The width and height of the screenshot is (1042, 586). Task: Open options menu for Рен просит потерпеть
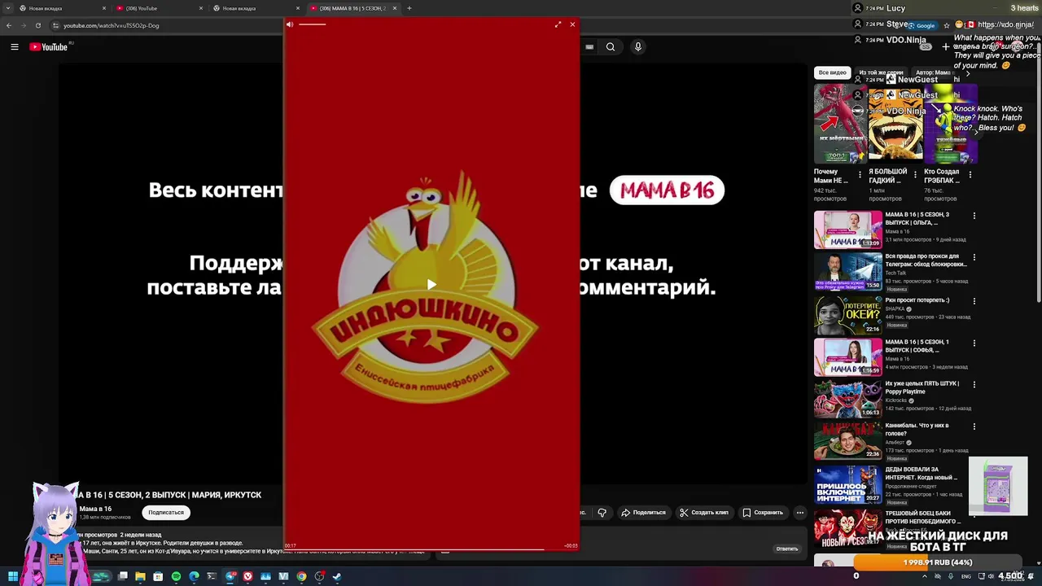tap(974, 300)
